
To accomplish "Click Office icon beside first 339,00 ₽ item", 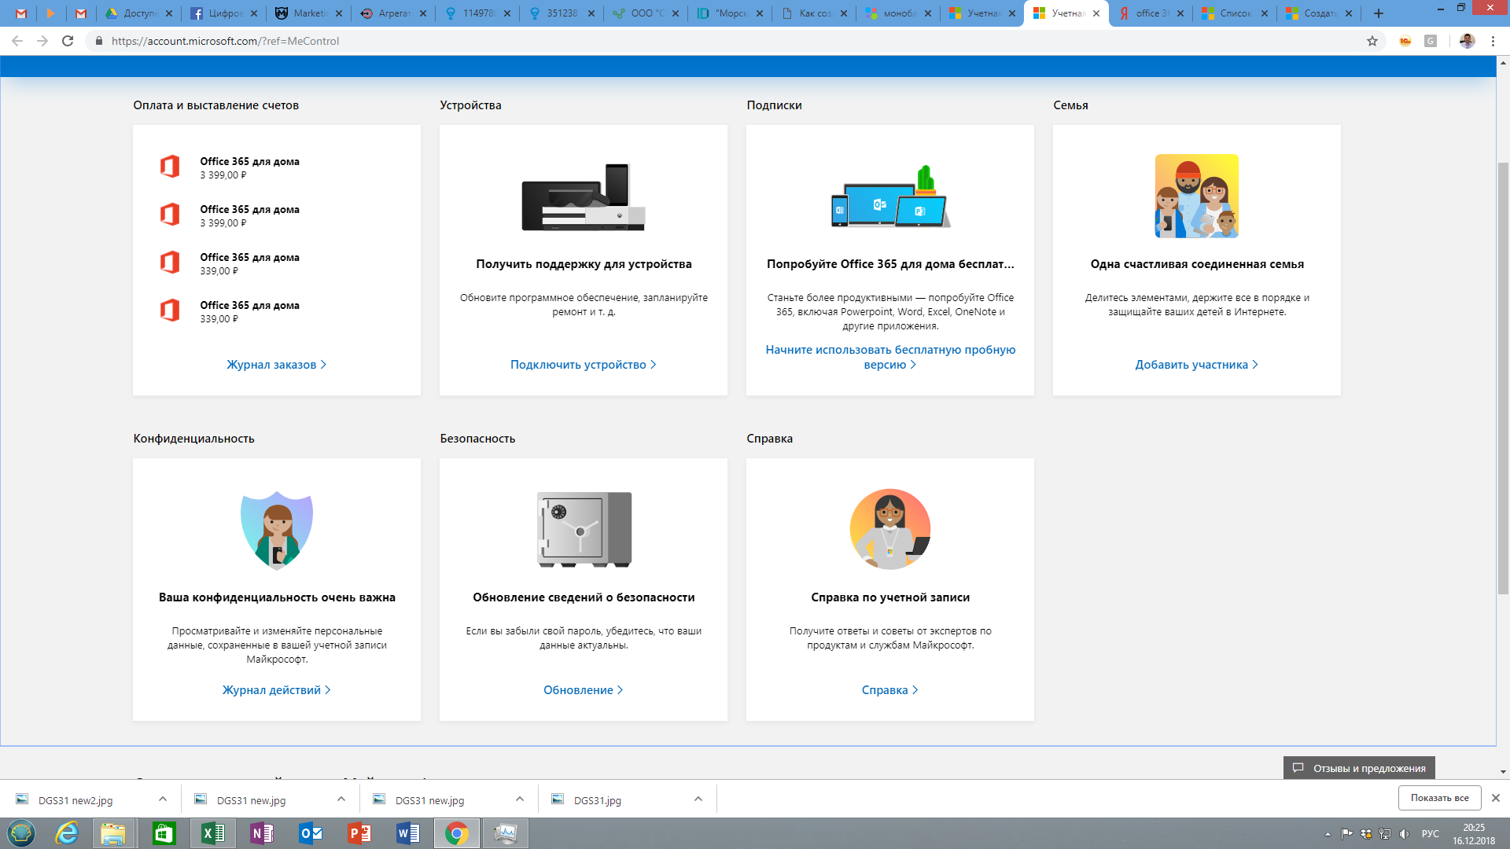I will click(x=170, y=263).
